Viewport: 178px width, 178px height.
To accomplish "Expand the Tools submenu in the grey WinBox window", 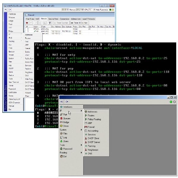I will (x=71, y=145).
